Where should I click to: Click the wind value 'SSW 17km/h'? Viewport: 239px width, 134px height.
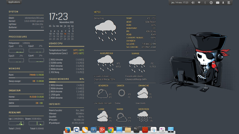tap(150, 22)
